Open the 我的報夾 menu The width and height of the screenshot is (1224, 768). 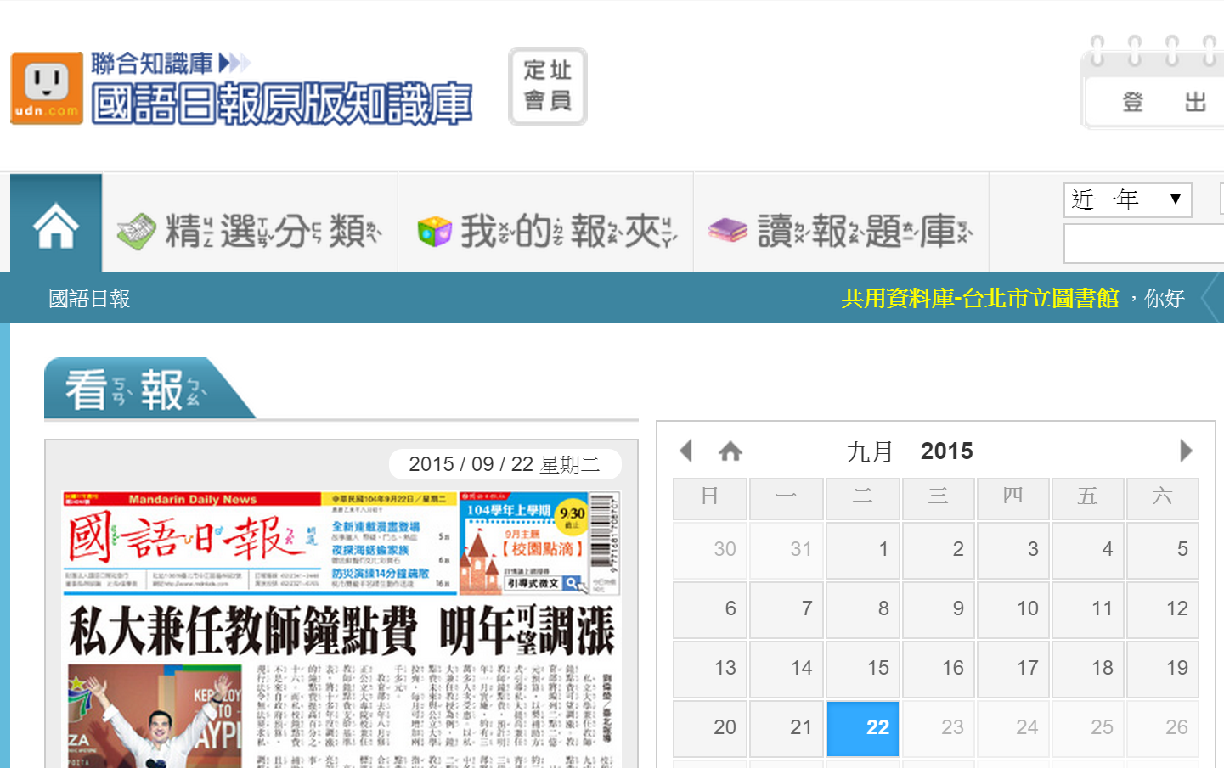[x=546, y=231]
